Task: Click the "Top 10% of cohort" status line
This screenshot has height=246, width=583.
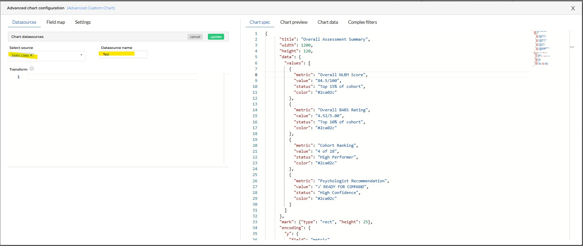Action: (330, 122)
